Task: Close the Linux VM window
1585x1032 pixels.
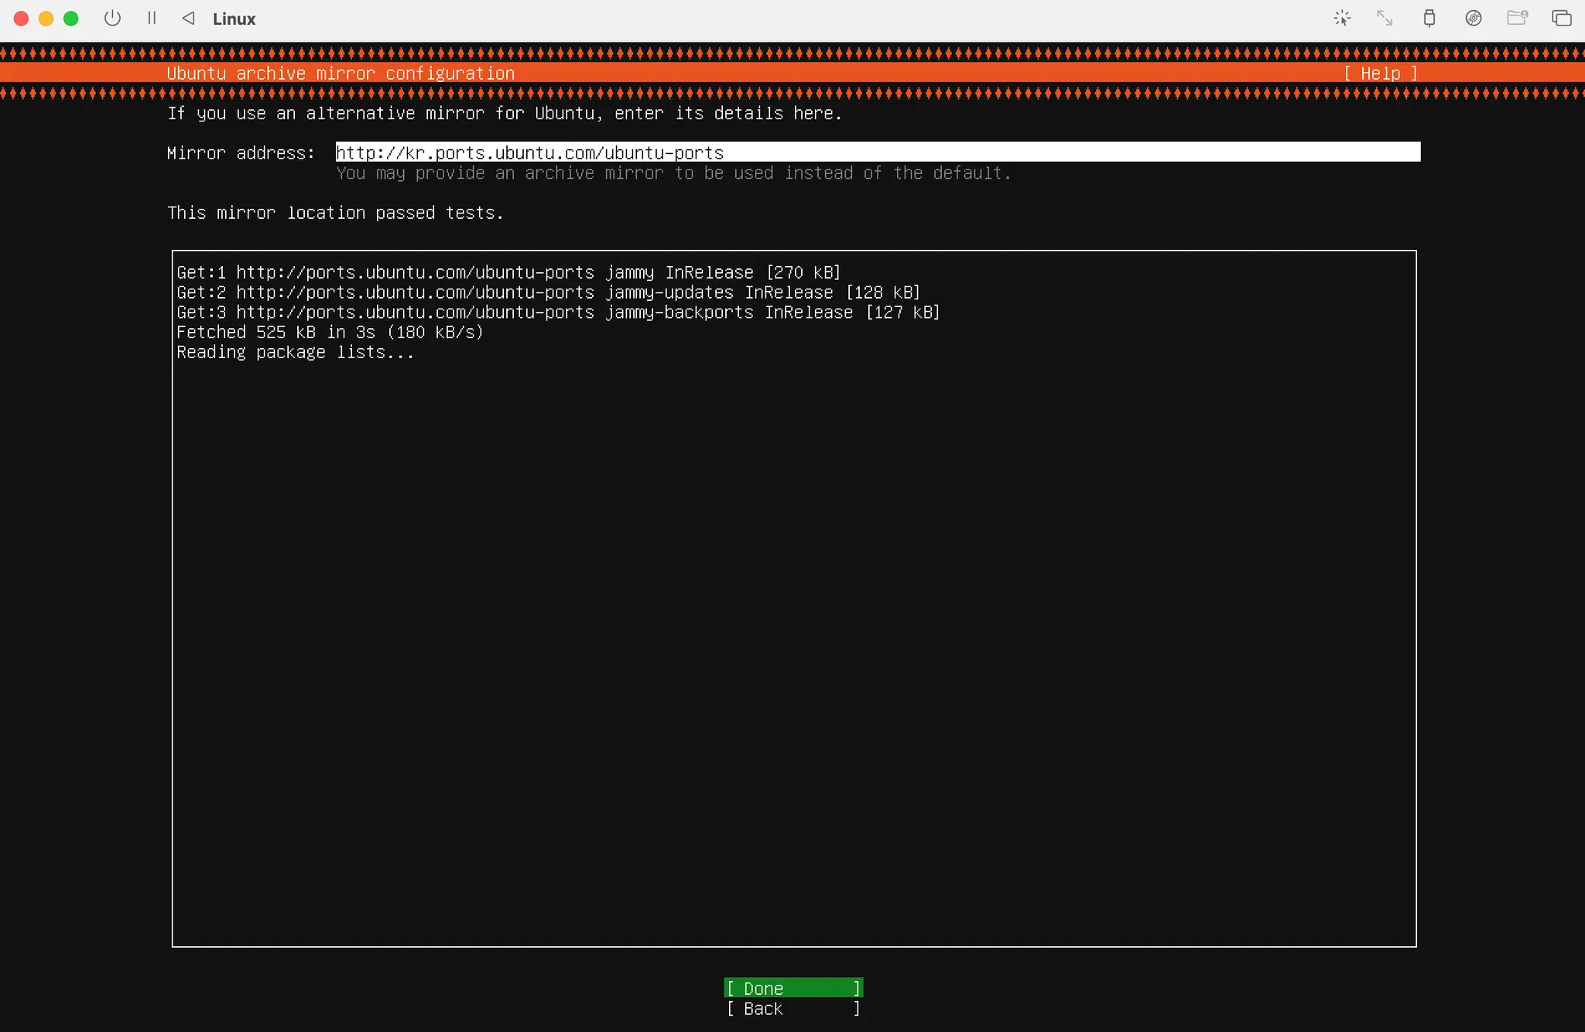Action: [22, 19]
